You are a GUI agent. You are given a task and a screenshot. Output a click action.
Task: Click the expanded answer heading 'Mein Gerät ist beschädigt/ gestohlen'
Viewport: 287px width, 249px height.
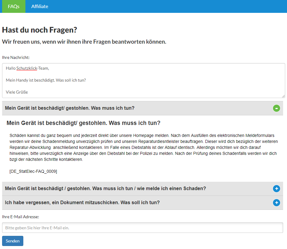point(83,123)
